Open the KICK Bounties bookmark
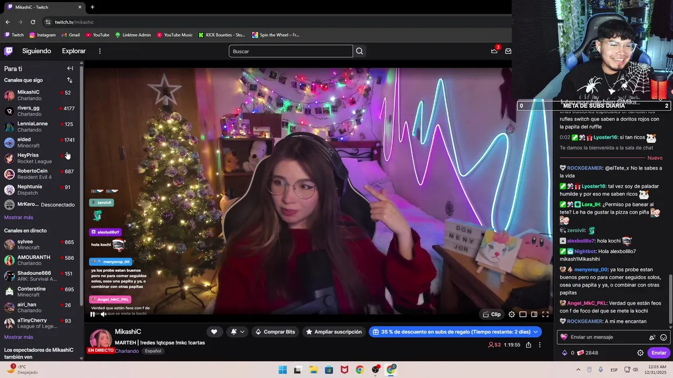673x378 pixels. tap(221, 35)
